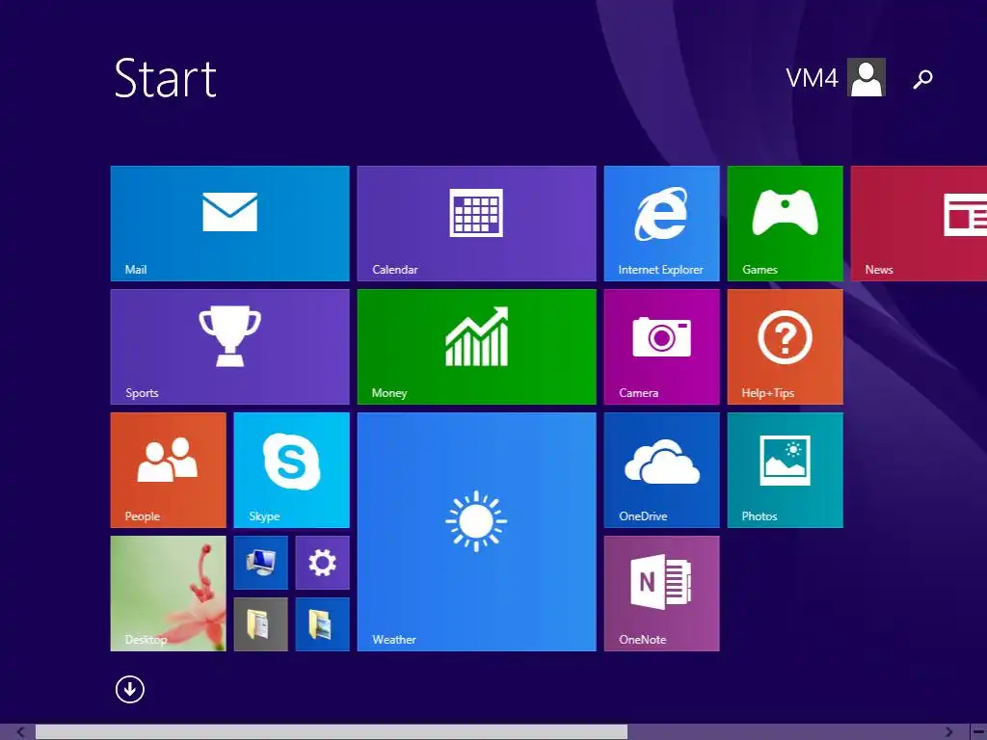Click the horizontal scrollbar thumb
Image resolution: width=987 pixels, height=740 pixels.
coord(332,732)
